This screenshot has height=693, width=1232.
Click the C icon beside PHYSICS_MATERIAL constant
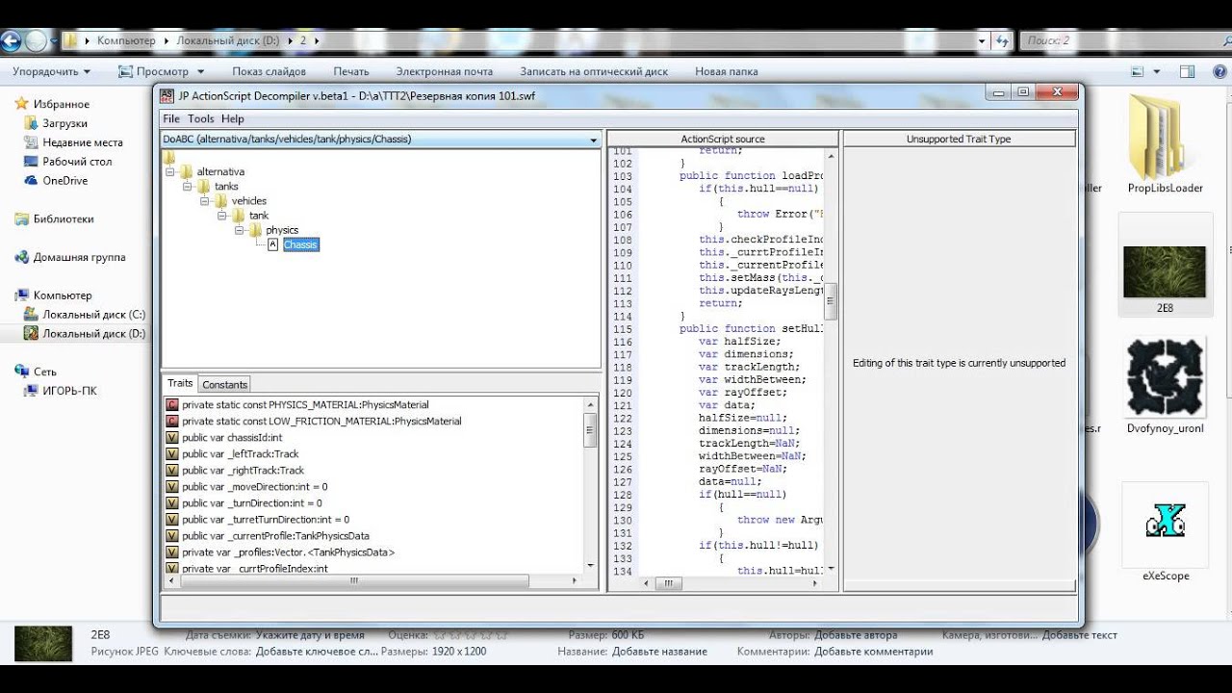[x=172, y=405]
